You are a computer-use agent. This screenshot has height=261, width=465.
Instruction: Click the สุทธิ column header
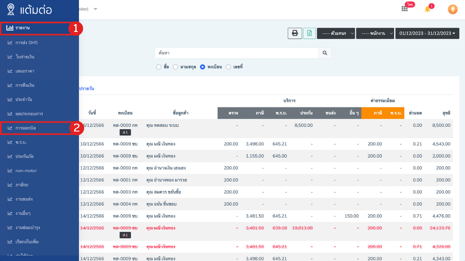(446, 113)
